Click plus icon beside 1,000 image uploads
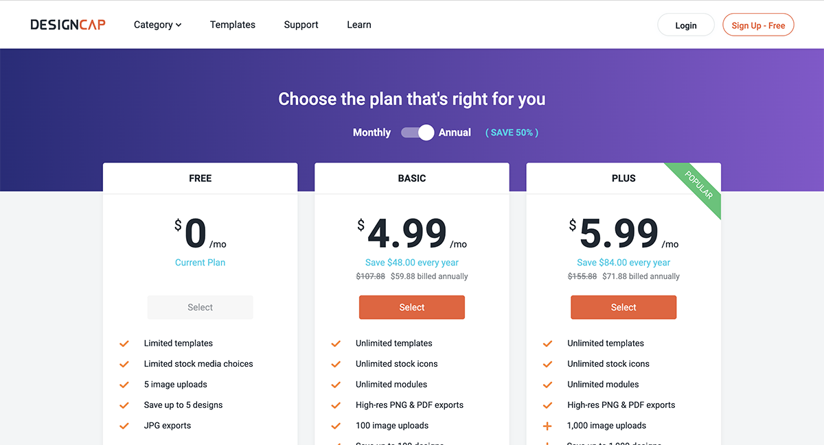824x445 pixels. pos(547,426)
